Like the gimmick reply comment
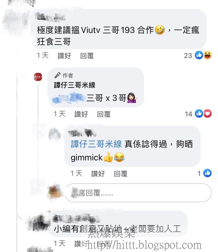 point(98,174)
